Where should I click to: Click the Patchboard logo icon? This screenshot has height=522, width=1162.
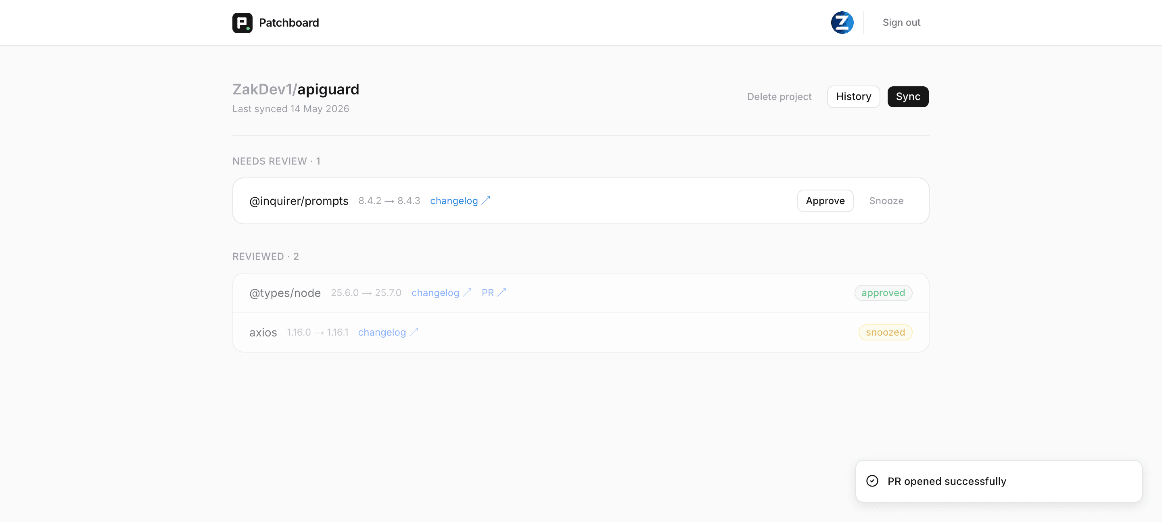(x=242, y=23)
